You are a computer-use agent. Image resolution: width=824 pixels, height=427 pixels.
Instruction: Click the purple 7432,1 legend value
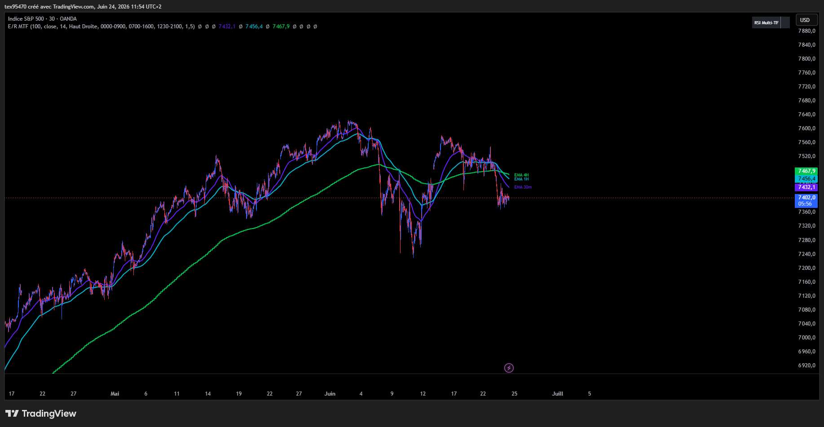click(227, 26)
